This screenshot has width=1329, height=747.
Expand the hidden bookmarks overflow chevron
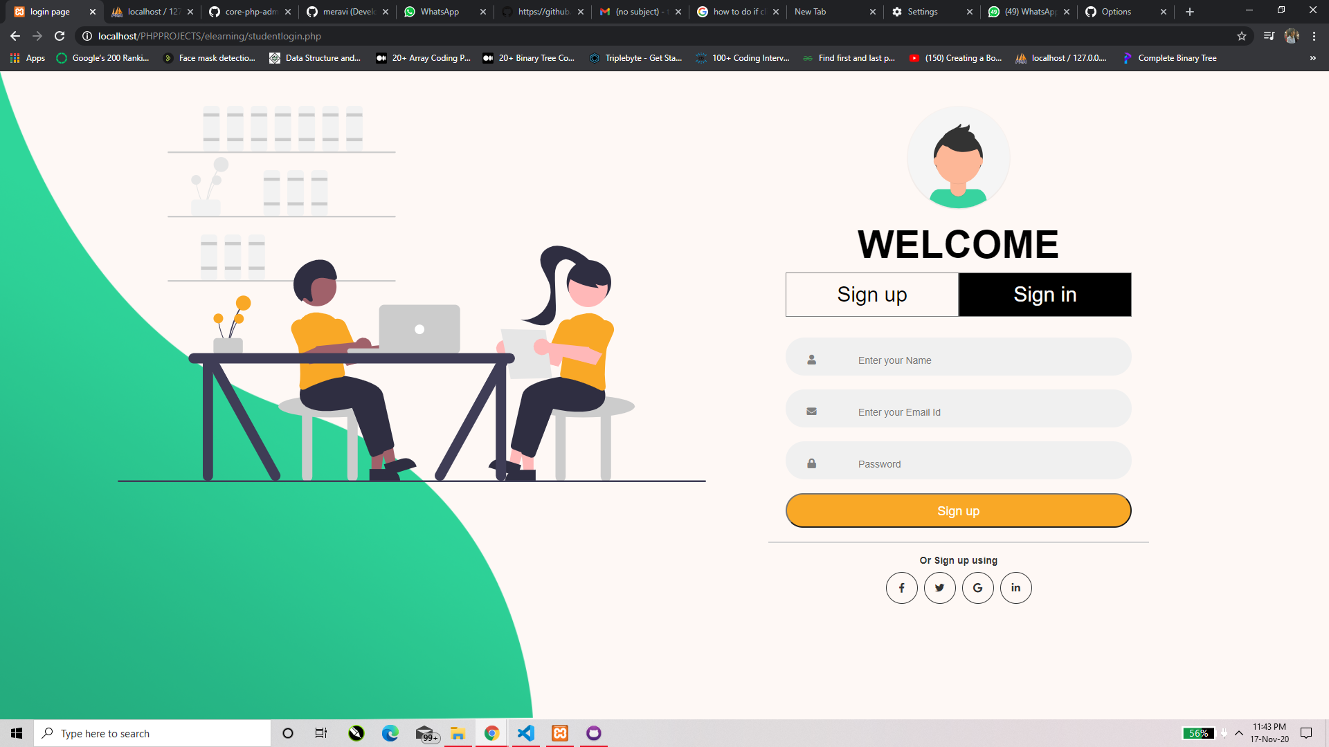pyautogui.click(x=1312, y=58)
